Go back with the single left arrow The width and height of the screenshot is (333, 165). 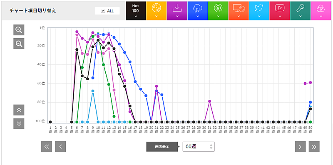point(60,147)
